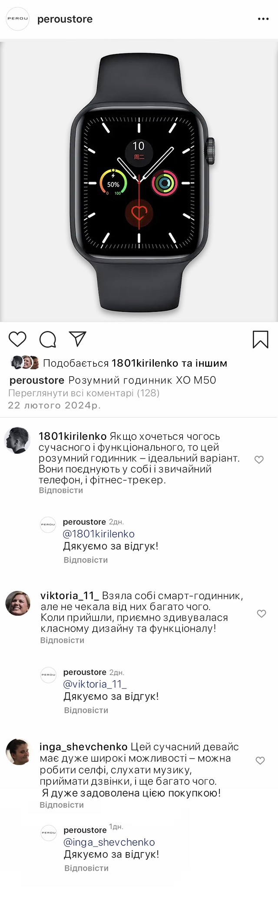Open @inga_shevchenko mention link
Image resolution: width=278 pixels, height=904 pixels.
tap(109, 842)
